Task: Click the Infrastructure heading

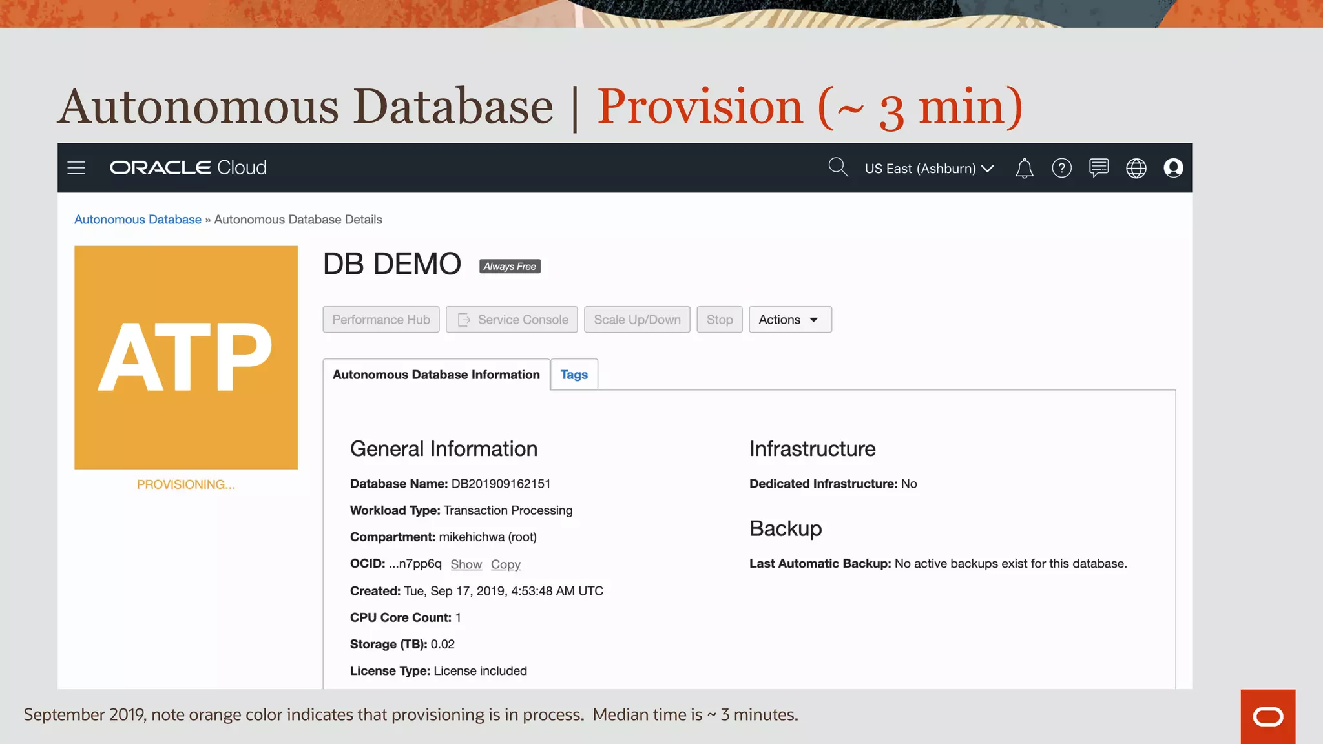Action: coord(813,449)
